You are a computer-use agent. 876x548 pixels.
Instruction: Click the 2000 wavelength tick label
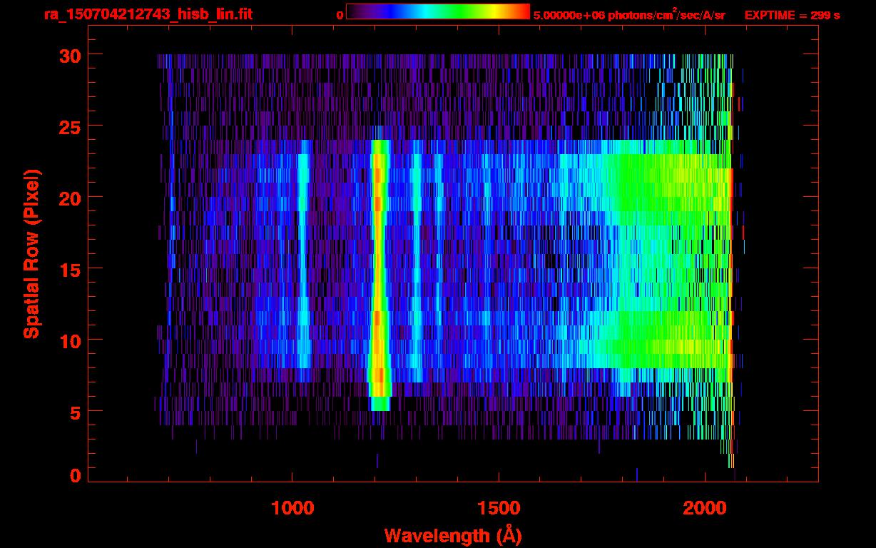706,509
